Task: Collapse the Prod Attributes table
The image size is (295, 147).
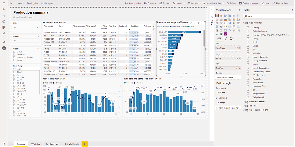Action: [x=244, y=23]
